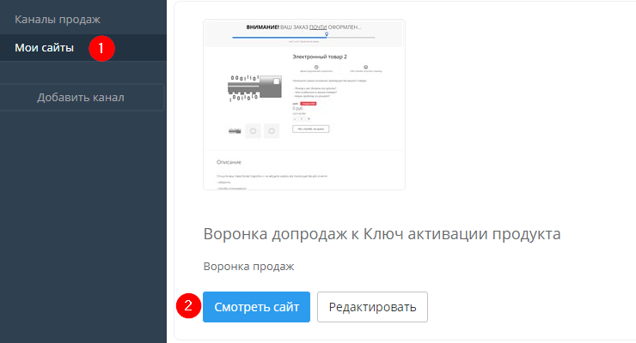The height and width of the screenshot is (343, 636).
Task: Open the Каналы продаж sidebar section
Action: (x=58, y=19)
